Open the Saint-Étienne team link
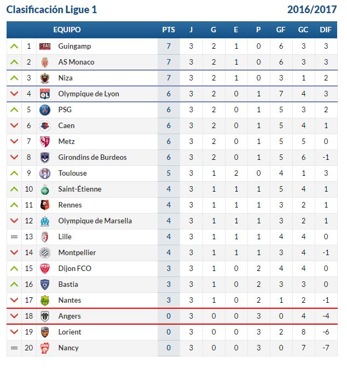The height and width of the screenshot is (369, 347). (80, 189)
